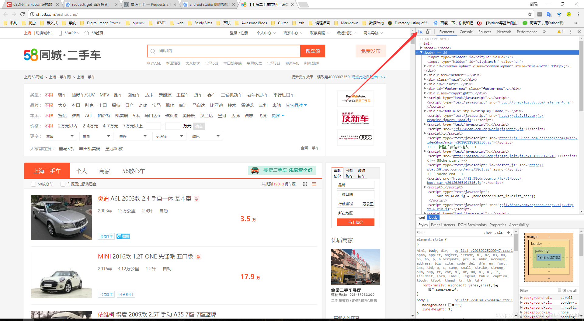Open the 微聊 chat badge on Audi listing
This screenshot has height=321, width=584.
123,236
